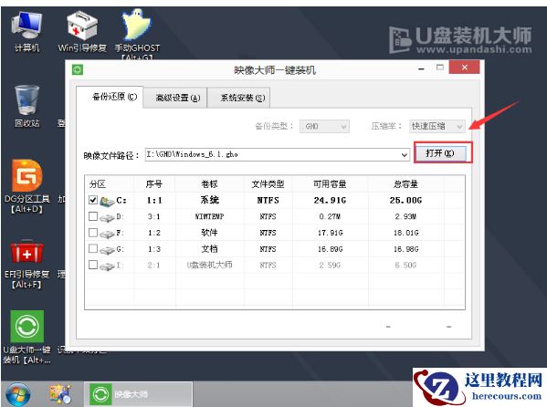Click the green app icon in title bar
547x407 pixels.
pyautogui.click(x=78, y=69)
